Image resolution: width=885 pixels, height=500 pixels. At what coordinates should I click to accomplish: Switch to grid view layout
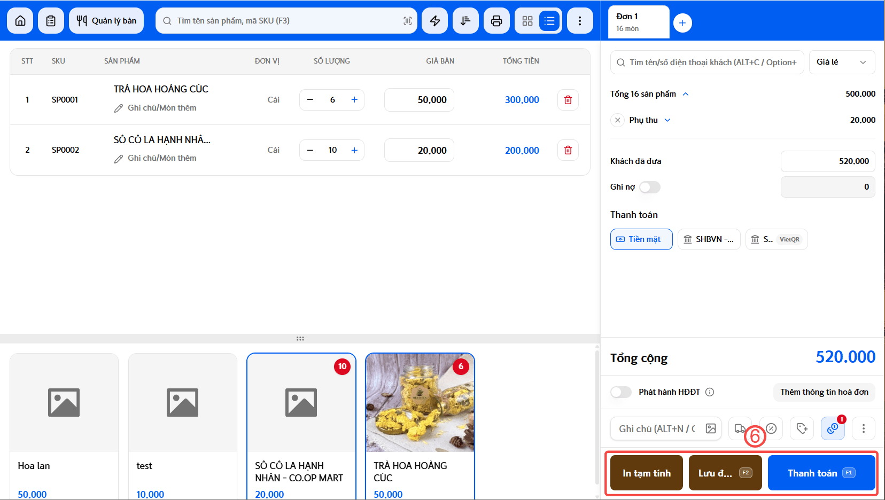[527, 21]
